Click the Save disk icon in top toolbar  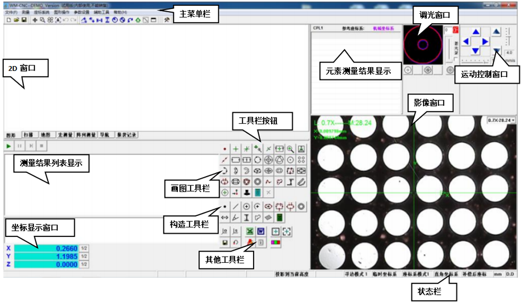pos(24,20)
